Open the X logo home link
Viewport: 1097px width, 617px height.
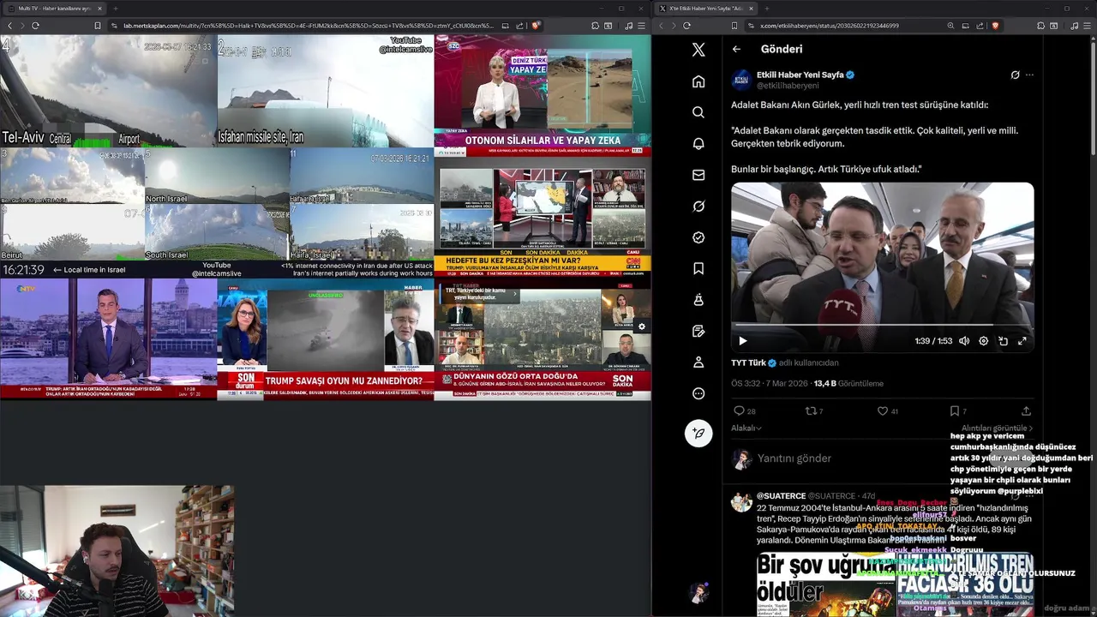tap(698, 50)
